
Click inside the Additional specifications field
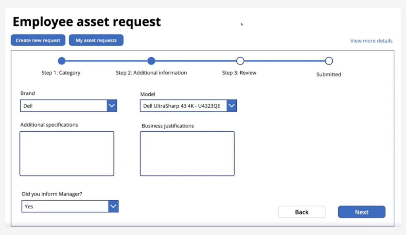pos(67,154)
